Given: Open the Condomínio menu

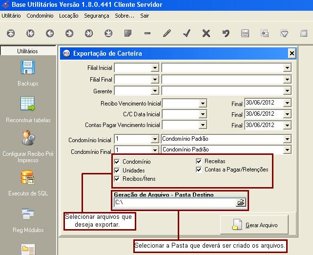Looking at the screenshot, I should [x=40, y=16].
